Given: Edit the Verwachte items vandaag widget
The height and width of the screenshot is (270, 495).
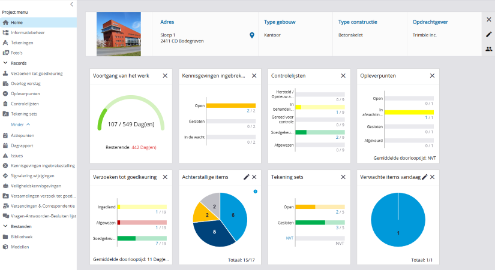Looking at the screenshot, I should tap(425, 177).
